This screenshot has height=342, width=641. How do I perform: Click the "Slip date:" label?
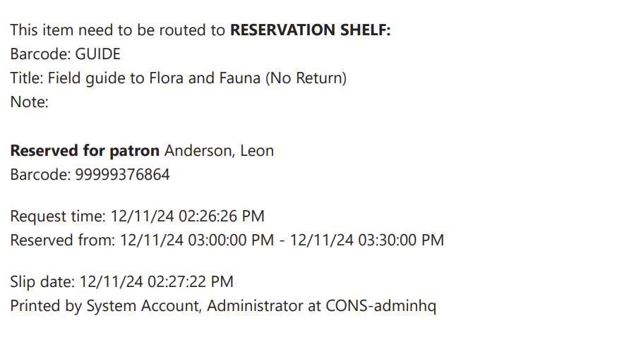click(x=42, y=282)
